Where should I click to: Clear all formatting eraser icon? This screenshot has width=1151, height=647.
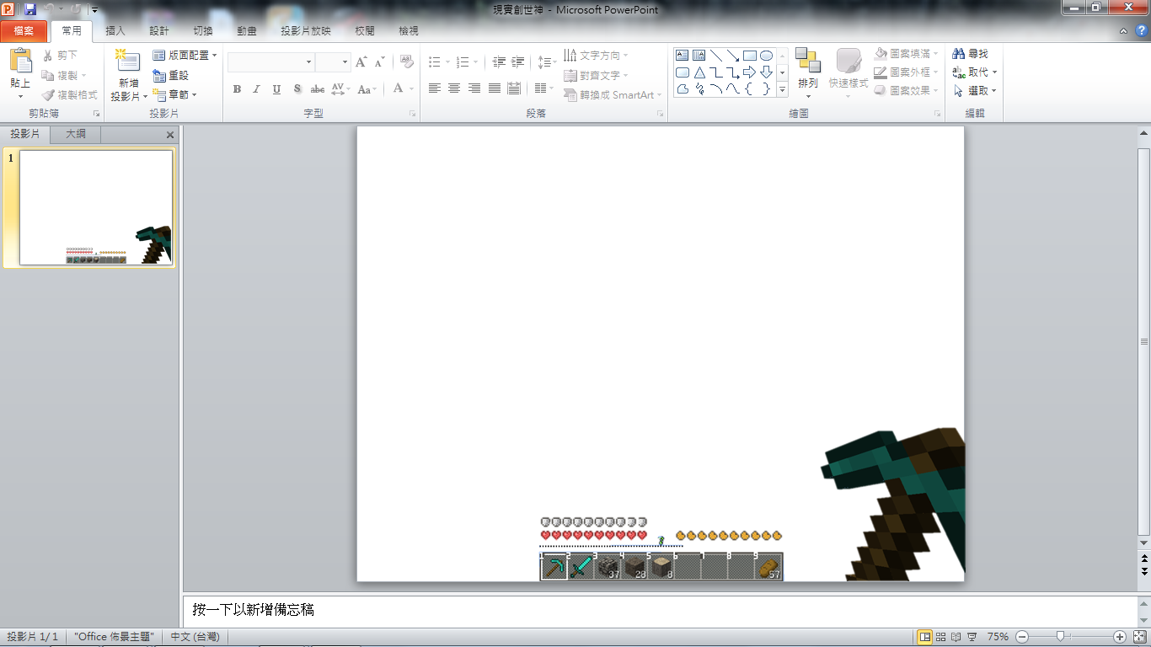(407, 62)
